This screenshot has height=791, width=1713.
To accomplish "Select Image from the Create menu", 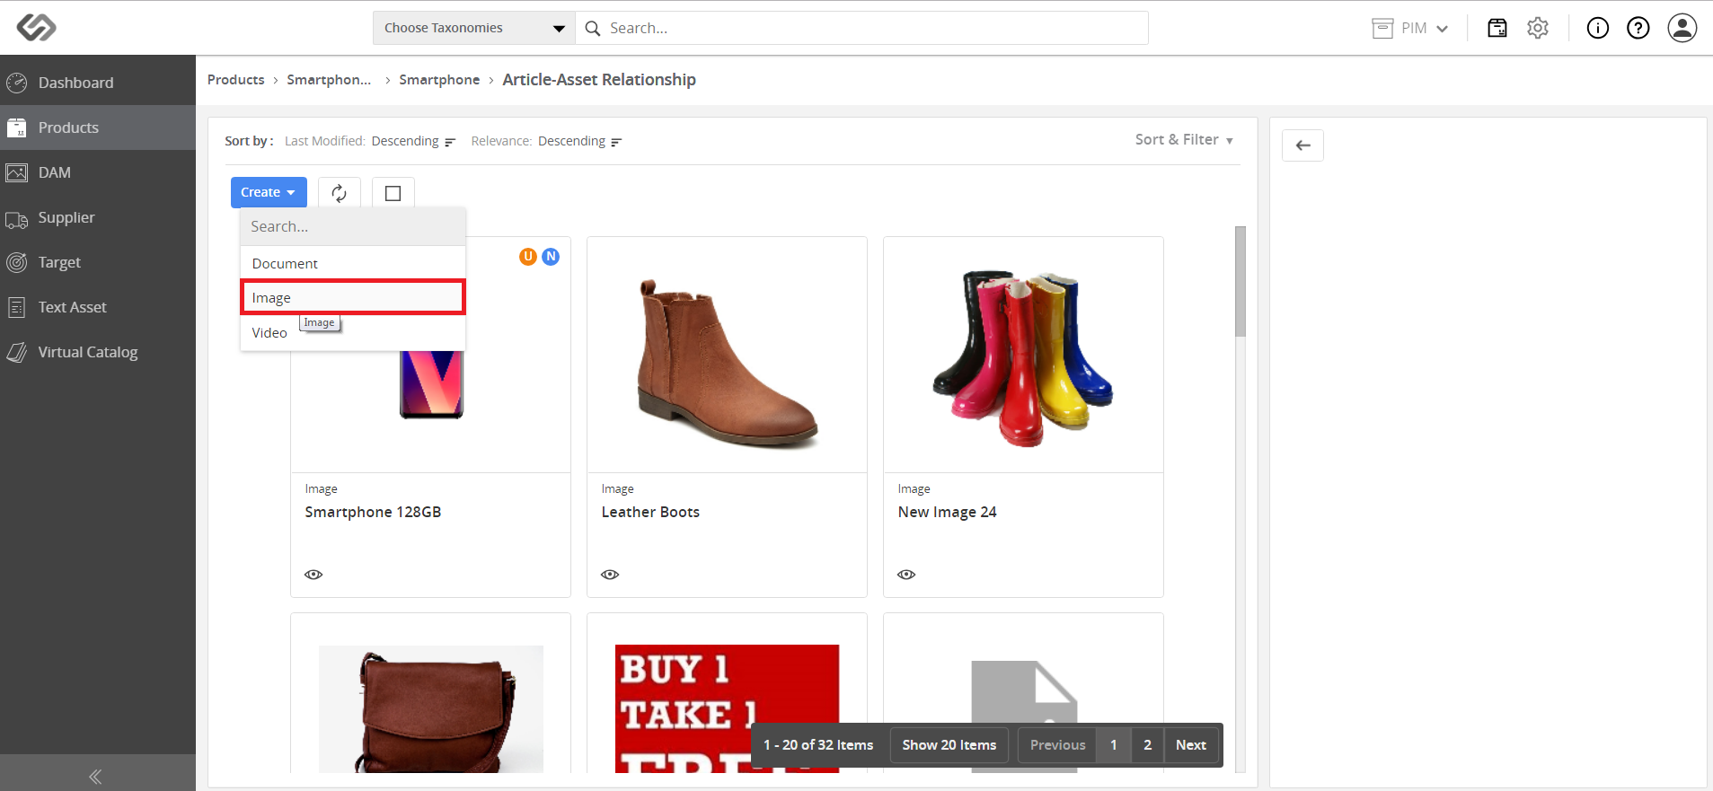I will pos(353,298).
